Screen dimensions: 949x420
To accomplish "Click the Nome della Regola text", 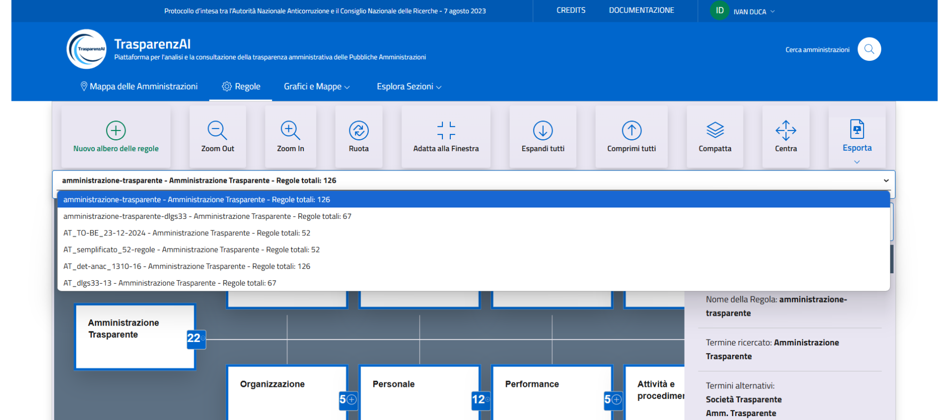I will tap(776, 306).
